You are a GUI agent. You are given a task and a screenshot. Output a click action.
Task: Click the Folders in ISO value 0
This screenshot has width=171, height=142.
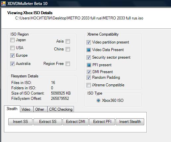click(x=52, y=88)
